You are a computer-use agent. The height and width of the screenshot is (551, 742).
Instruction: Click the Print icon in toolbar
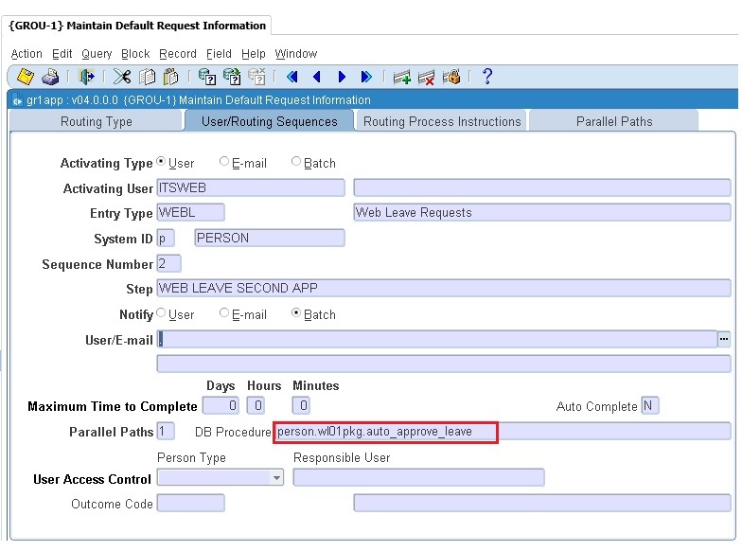[50, 77]
